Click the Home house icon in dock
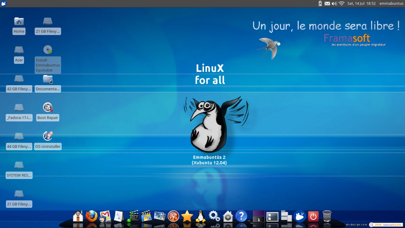The width and height of the screenshot is (405, 228). (78, 216)
